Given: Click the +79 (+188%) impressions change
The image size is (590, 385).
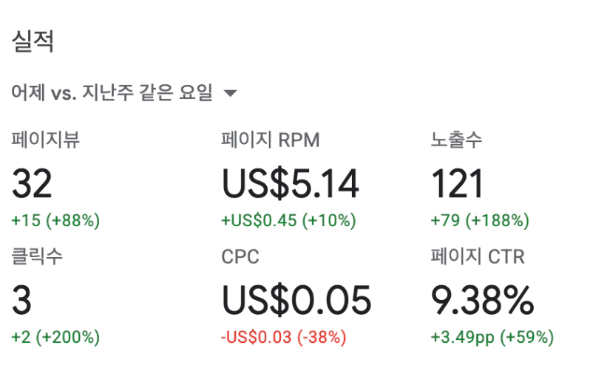Looking at the screenshot, I should click(x=480, y=220).
